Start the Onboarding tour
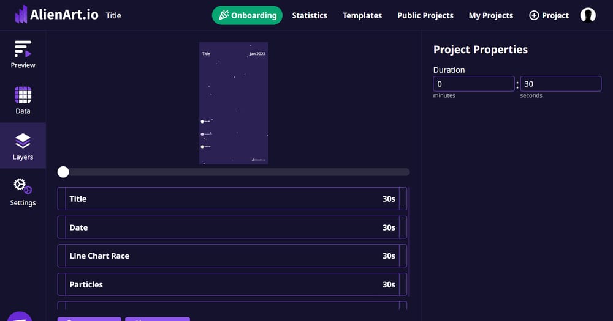 coord(247,15)
